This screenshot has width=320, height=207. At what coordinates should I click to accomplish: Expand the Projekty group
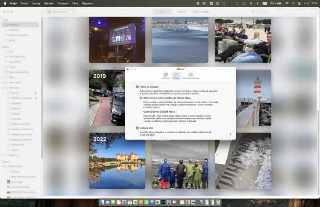click(3, 155)
